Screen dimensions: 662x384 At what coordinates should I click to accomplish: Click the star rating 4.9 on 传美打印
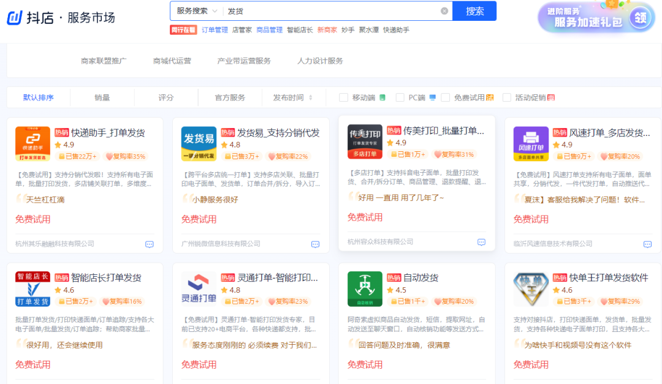[x=397, y=143]
